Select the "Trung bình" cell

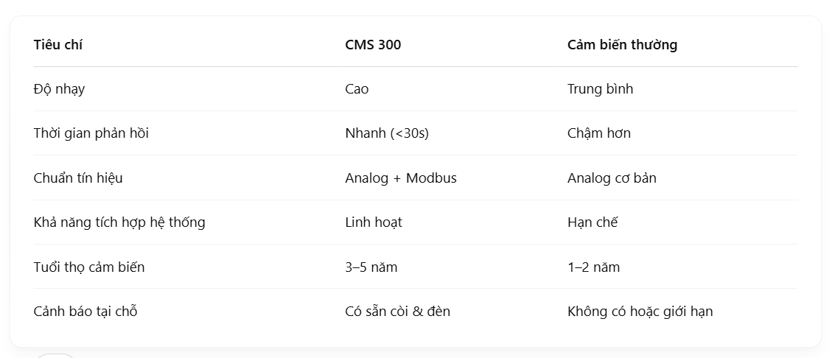[x=600, y=89]
